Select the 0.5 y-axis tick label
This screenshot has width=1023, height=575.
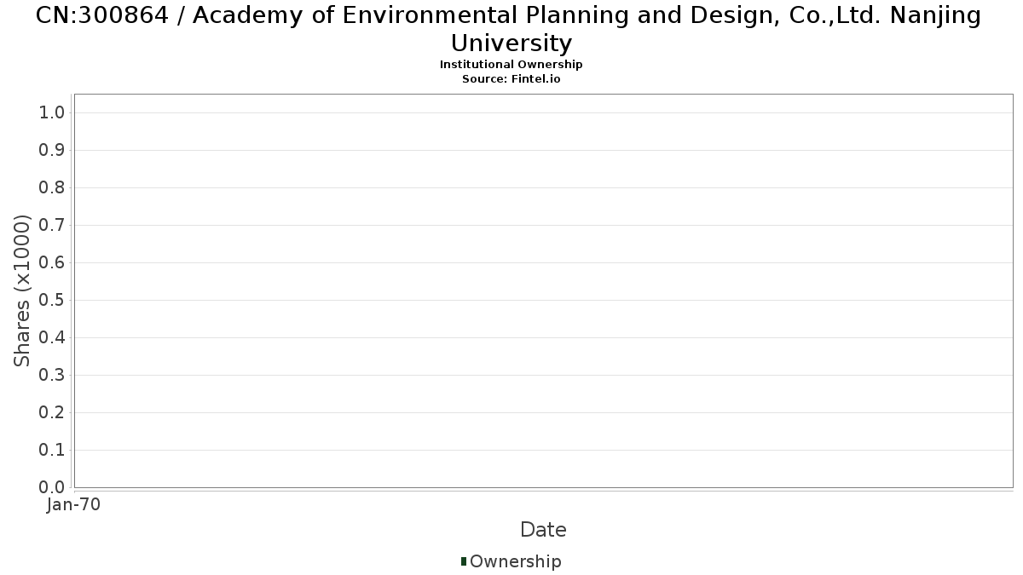52,300
